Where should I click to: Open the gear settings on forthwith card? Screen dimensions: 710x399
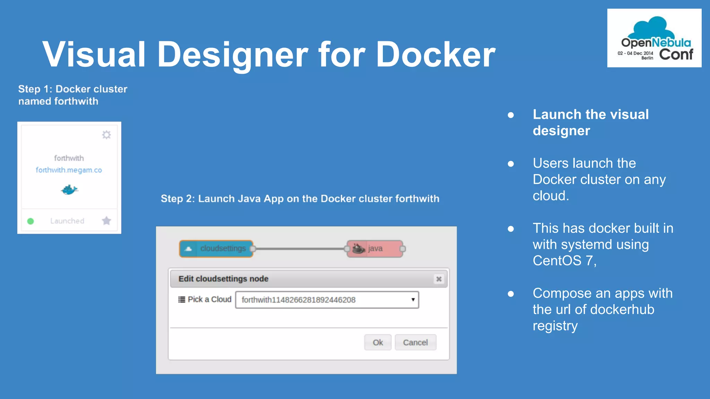[x=106, y=135]
